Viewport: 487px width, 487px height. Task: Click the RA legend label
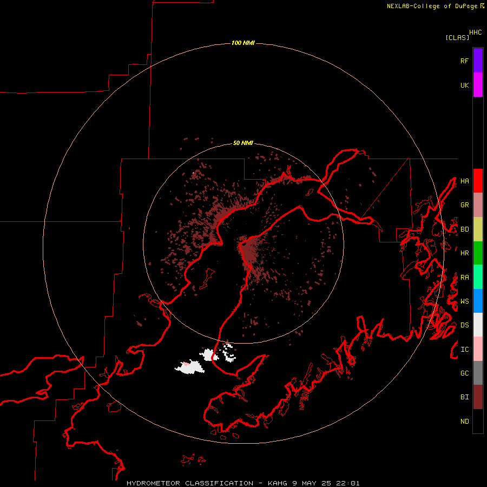point(464,278)
